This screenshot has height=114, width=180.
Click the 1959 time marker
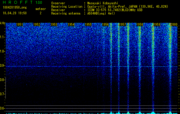click(157, 24)
